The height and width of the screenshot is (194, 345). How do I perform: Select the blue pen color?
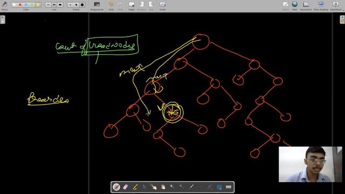tap(26, 5)
